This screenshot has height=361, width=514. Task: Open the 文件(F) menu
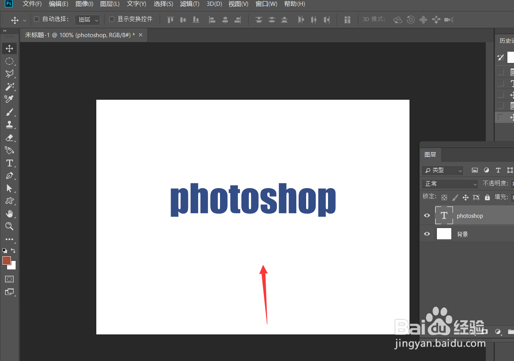[x=32, y=4]
